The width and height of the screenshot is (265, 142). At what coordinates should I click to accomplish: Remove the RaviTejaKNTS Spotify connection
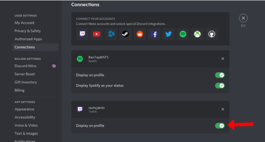click(223, 59)
